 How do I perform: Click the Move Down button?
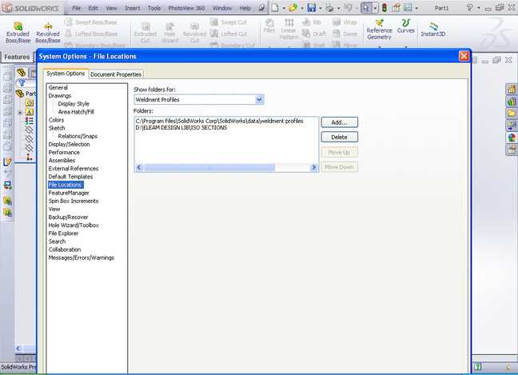339,167
